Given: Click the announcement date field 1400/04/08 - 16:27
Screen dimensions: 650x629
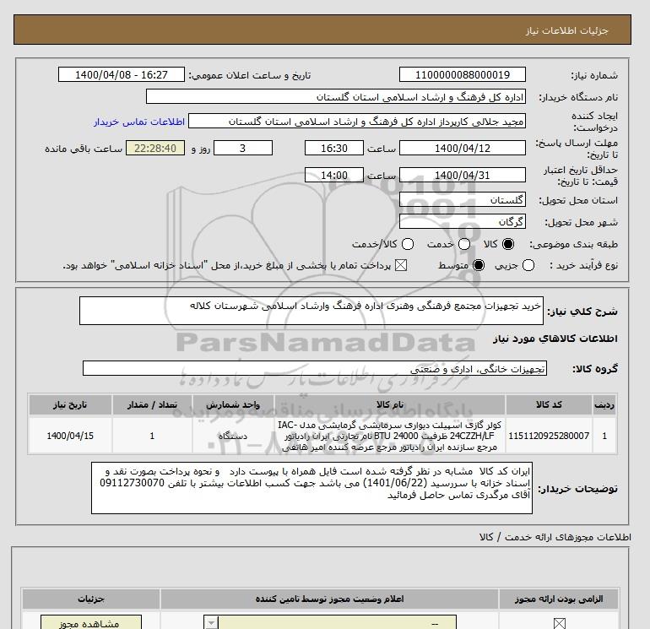Looking at the screenshot, I should point(121,74).
